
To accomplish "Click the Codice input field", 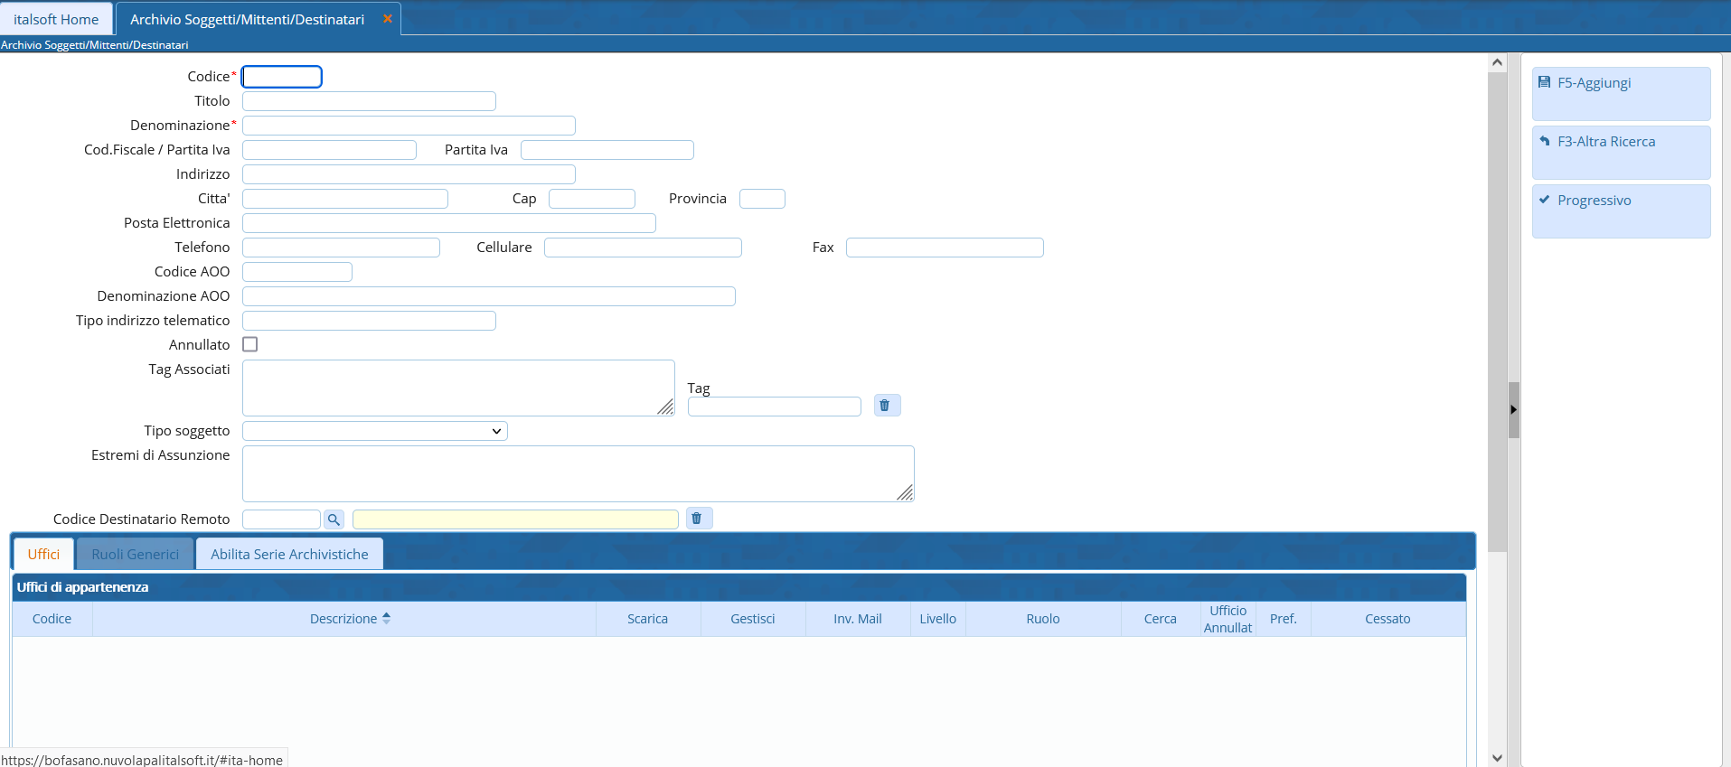I will [282, 77].
